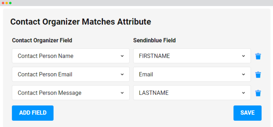Click the chevron arrow in Contact Person Email selector

point(122,74)
